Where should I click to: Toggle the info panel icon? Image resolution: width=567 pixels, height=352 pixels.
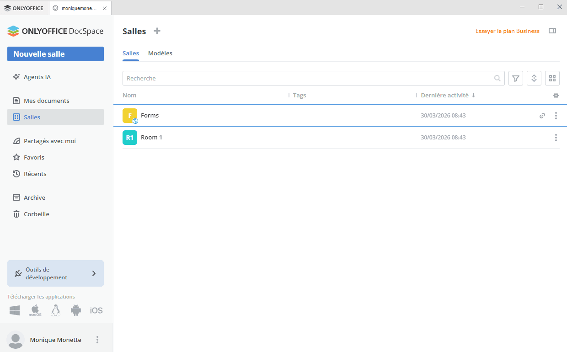pyautogui.click(x=552, y=31)
